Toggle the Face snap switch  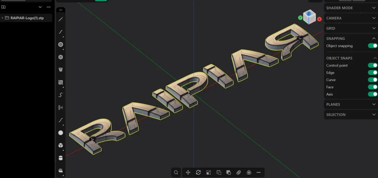click(372, 87)
